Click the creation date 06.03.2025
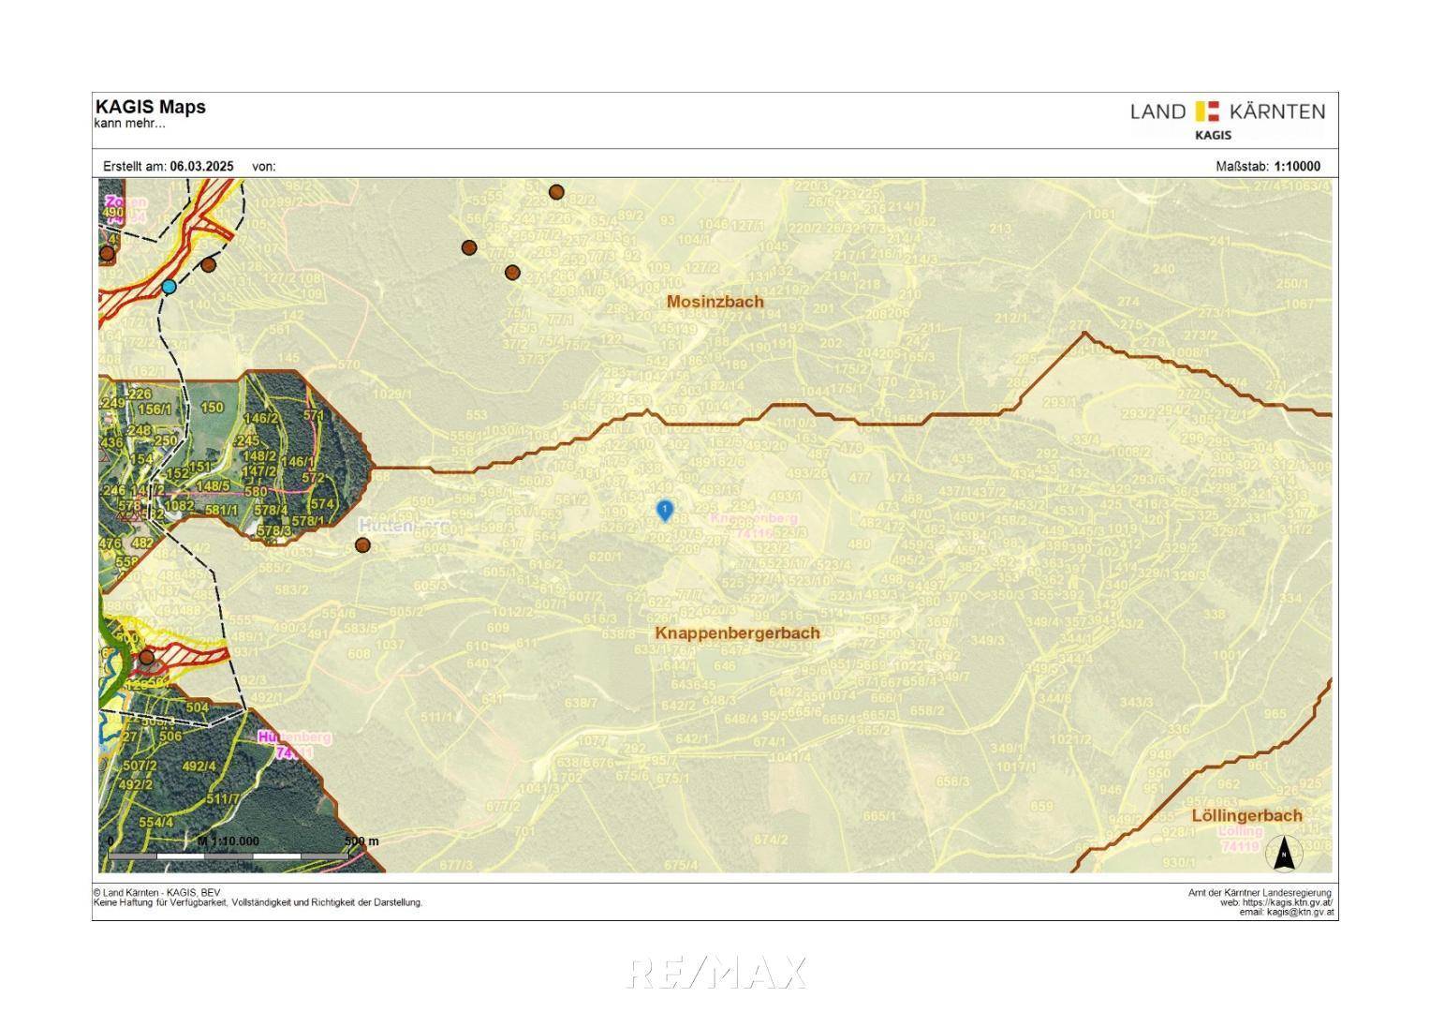 201,166
